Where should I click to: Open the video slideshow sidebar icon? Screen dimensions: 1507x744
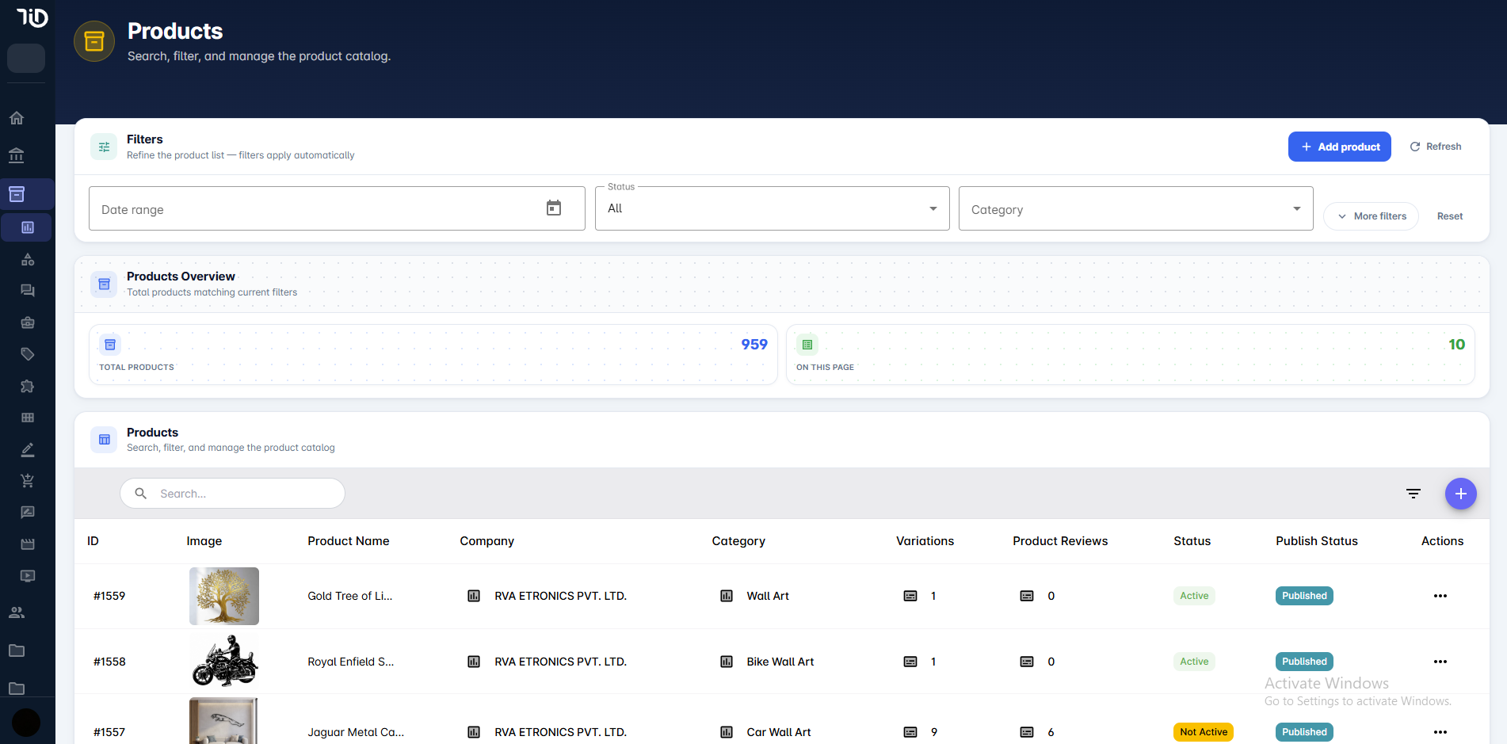[x=28, y=576]
